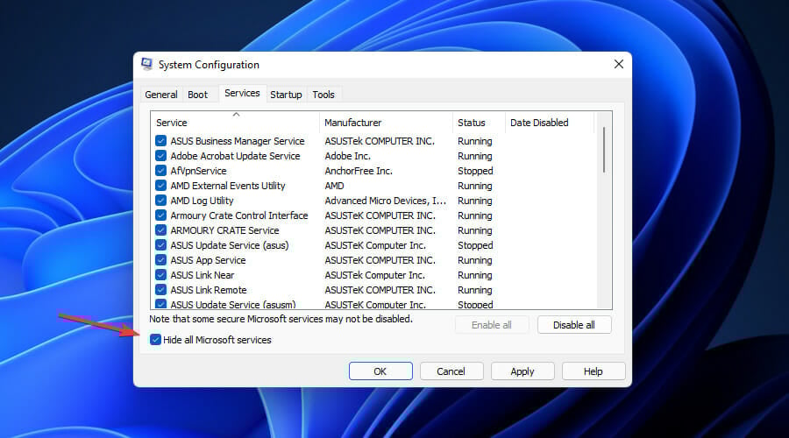This screenshot has height=438, width=789.
Task: Sort by the Date Disabled column header
Action: point(550,123)
